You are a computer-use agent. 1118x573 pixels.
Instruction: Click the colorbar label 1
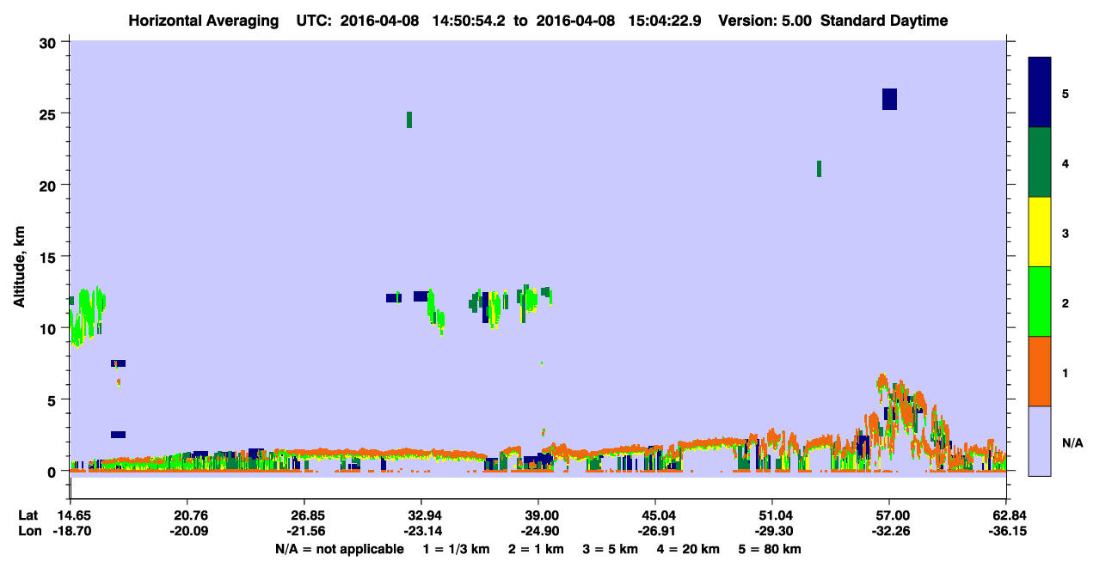click(x=1066, y=373)
